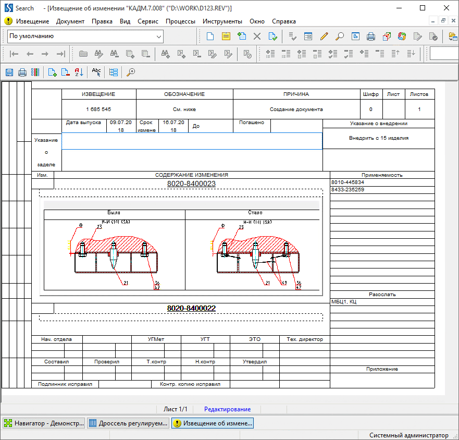Image resolution: width=459 pixels, height=440 pixels.
Task: Click the blue floppy disk save icon
Action: [9, 72]
